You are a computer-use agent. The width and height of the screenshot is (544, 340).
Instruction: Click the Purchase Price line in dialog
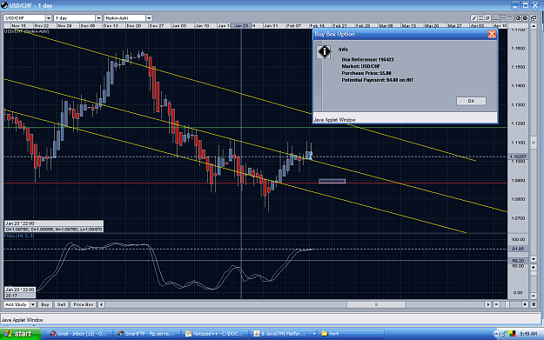[x=366, y=73]
